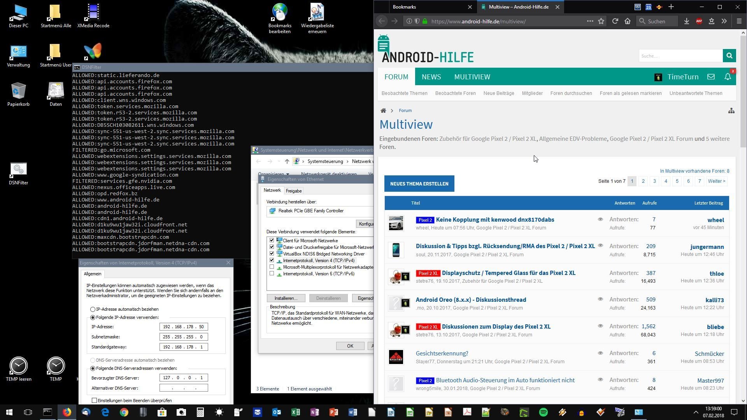
Task: Open DSNFilter desktop shortcut
Action: (x=18, y=173)
